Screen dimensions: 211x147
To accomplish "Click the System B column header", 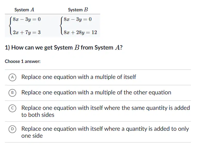I will click(x=78, y=10).
